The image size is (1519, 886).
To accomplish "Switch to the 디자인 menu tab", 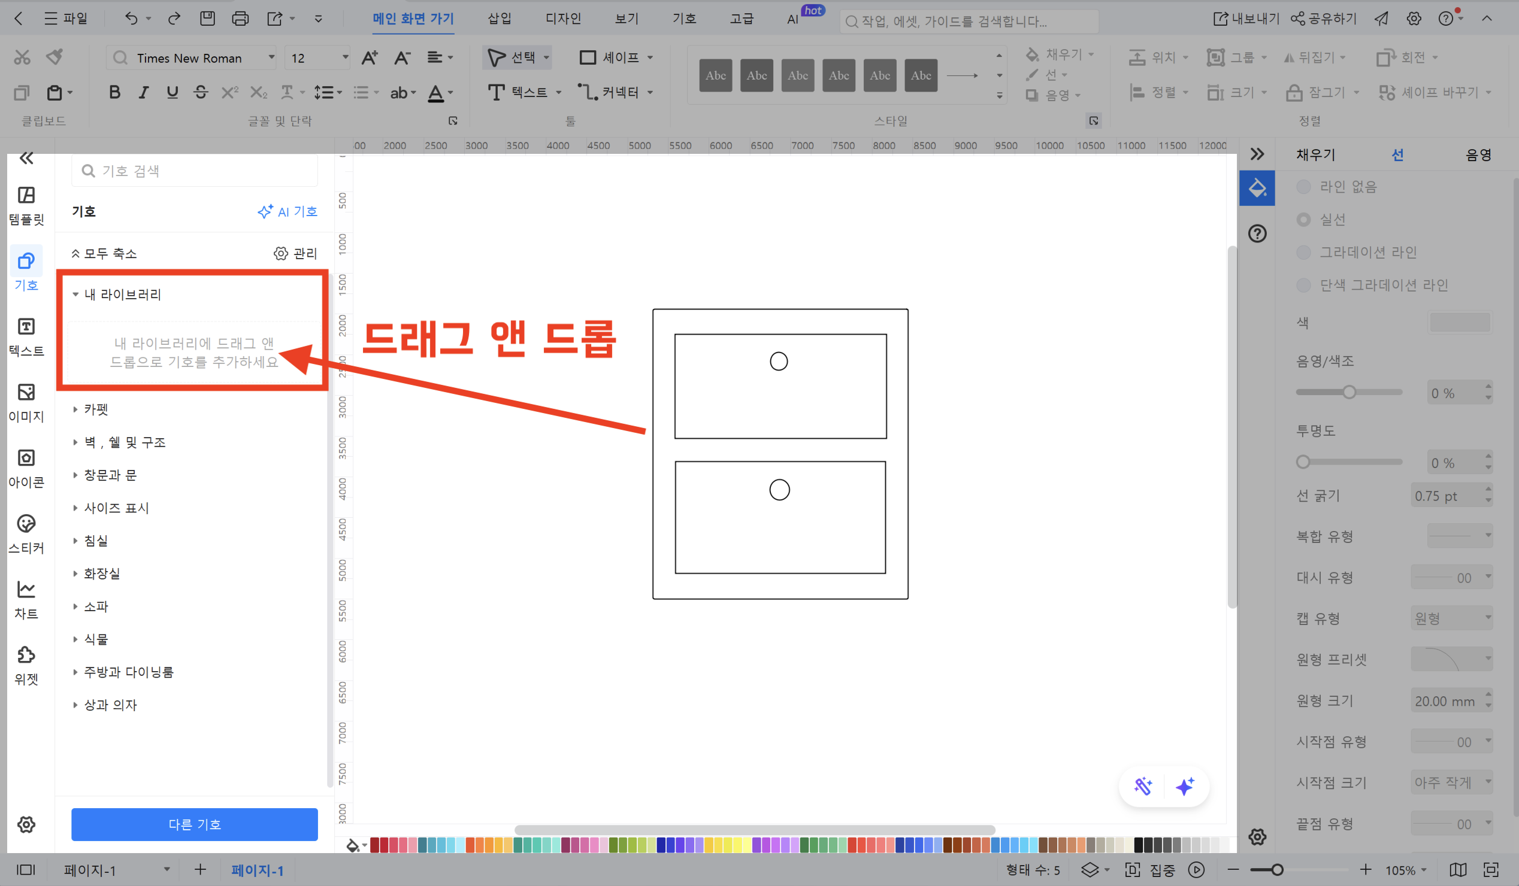I will (562, 18).
